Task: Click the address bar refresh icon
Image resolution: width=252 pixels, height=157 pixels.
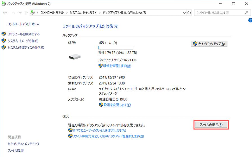Action: [189, 13]
